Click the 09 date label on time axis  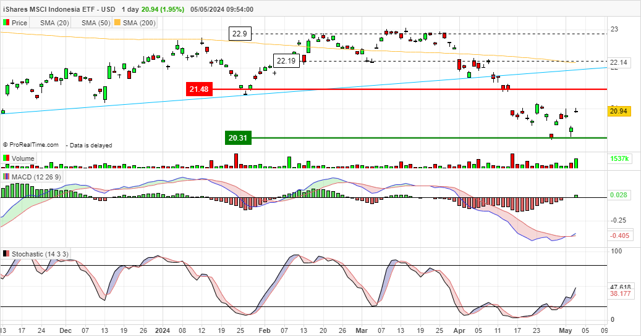click(x=605, y=330)
